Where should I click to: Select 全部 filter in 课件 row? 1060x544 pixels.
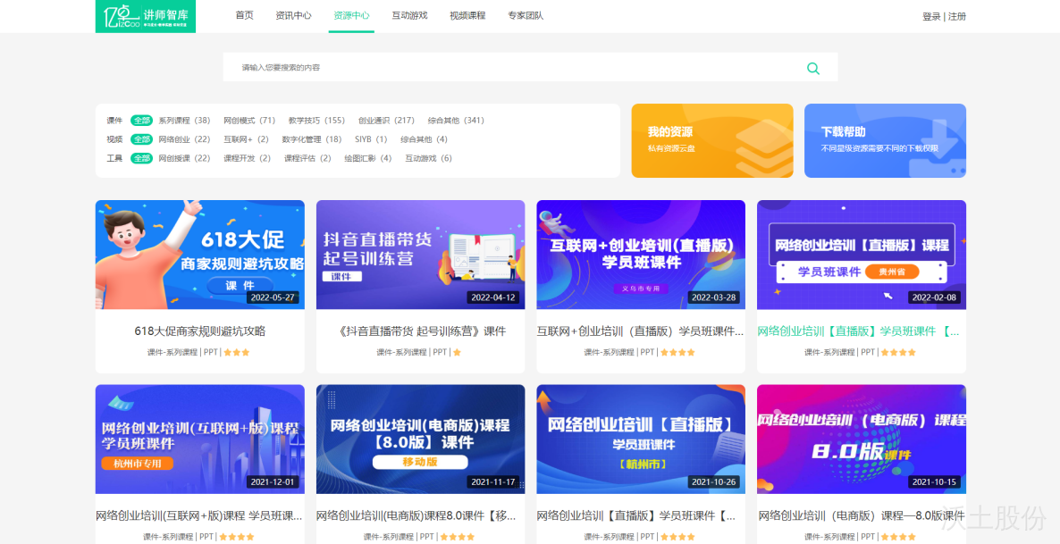pyautogui.click(x=141, y=121)
